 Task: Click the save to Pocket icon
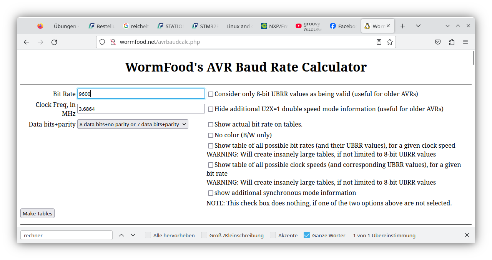(438, 42)
